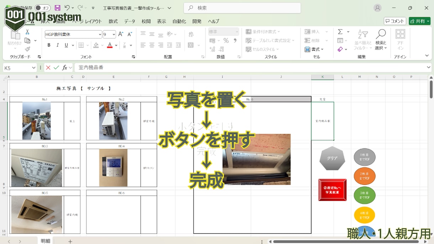Decrease the cell indent
This screenshot has height=244, width=434.
tap(170, 45)
